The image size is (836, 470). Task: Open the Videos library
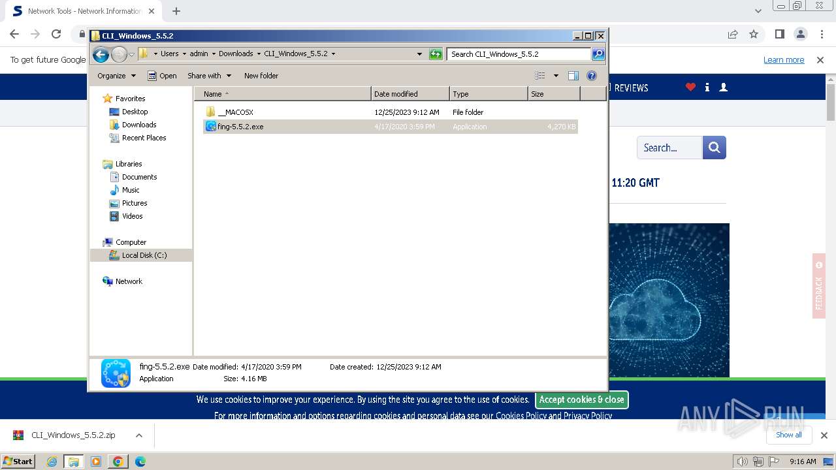(x=132, y=216)
